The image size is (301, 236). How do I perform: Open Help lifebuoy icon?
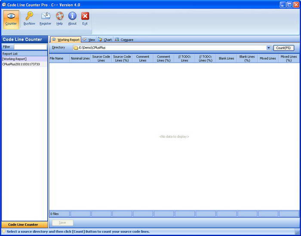(60, 16)
